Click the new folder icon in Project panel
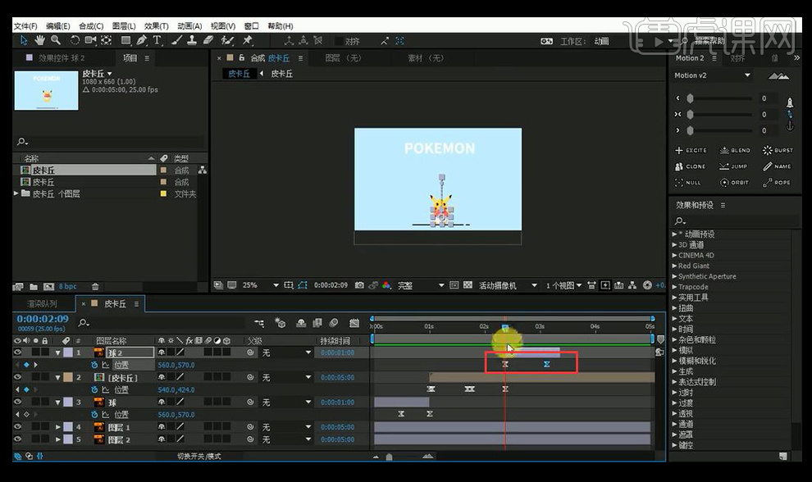 34,286
